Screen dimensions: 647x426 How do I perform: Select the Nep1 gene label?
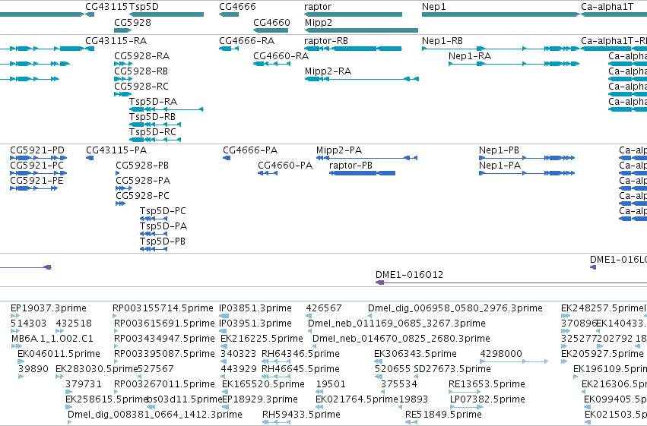pyautogui.click(x=433, y=7)
